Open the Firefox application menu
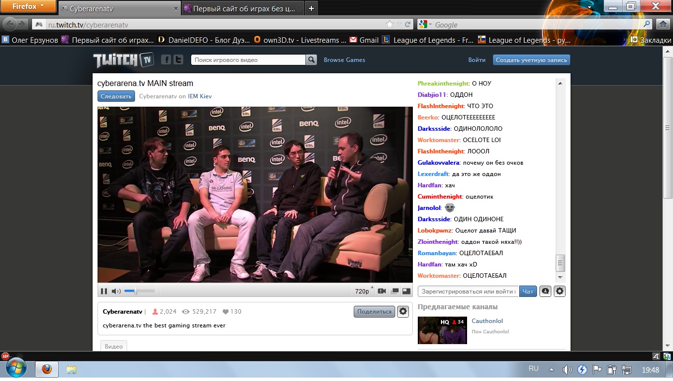 [28, 6]
